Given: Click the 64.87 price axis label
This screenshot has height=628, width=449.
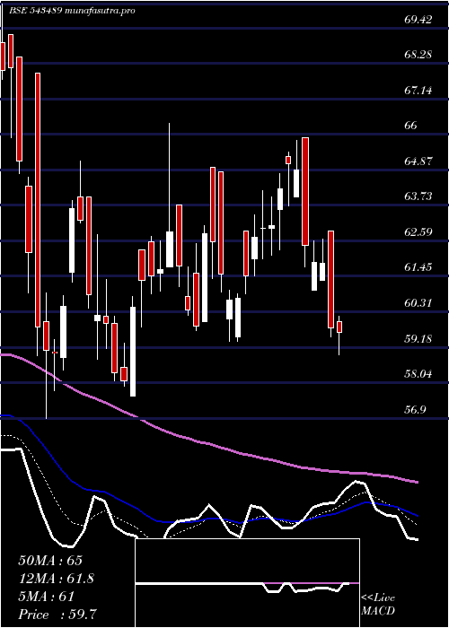Looking at the screenshot, I should 418,161.
